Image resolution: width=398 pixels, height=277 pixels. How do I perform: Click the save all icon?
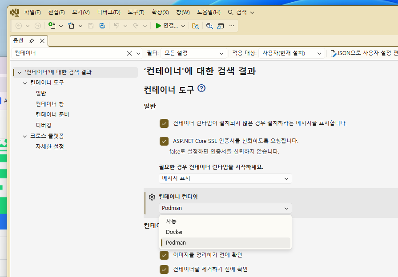102,26
